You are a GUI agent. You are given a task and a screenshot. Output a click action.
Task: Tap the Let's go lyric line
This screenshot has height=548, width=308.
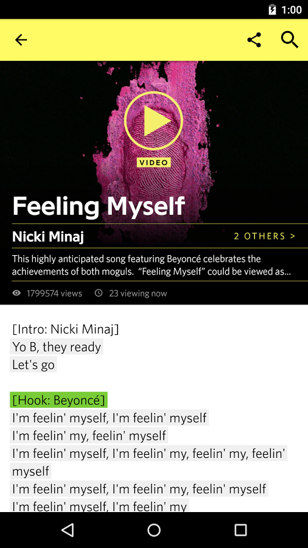click(x=33, y=365)
